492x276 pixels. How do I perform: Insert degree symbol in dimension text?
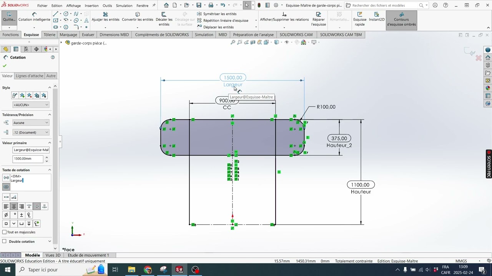[15, 215]
